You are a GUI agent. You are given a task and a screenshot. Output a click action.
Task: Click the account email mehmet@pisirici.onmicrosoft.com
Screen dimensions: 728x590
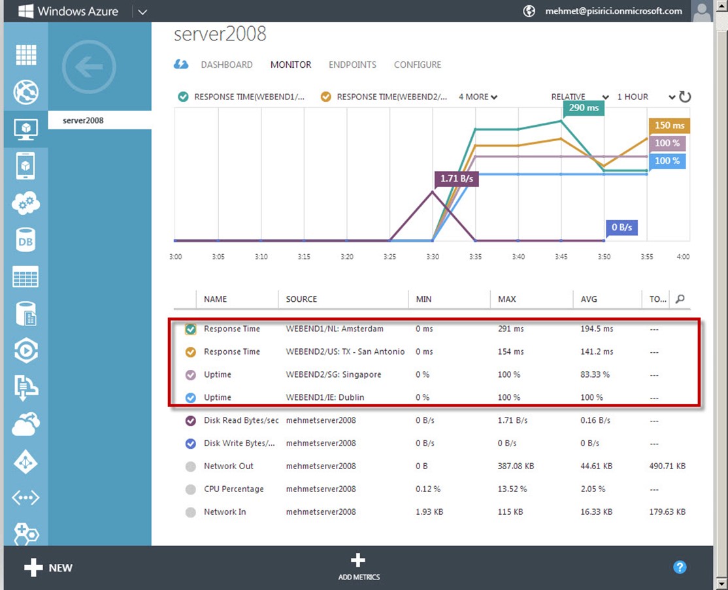(x=614, y=11)
